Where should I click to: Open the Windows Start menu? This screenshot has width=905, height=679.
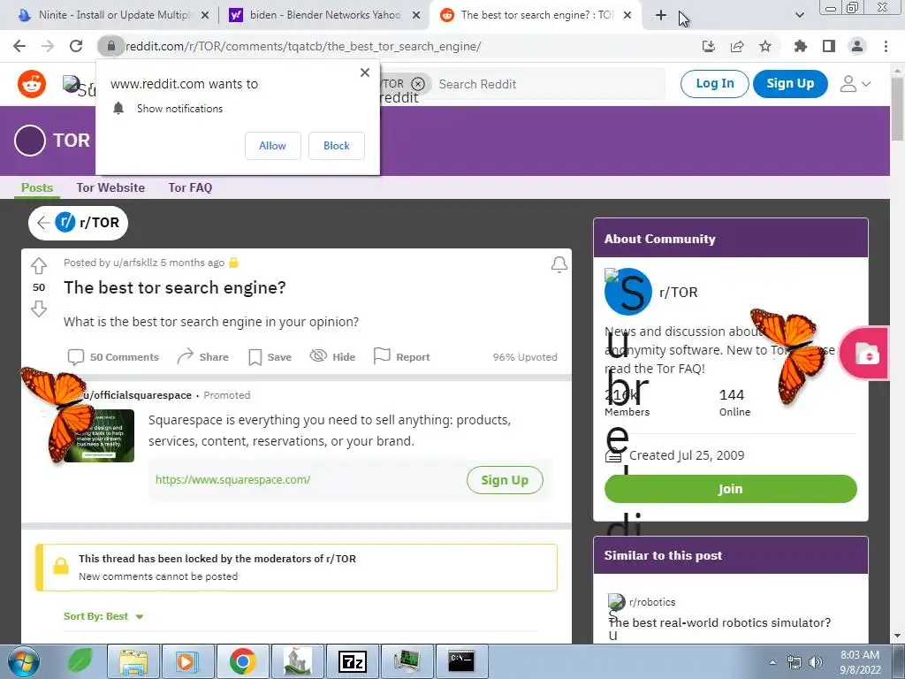[24, 661]
